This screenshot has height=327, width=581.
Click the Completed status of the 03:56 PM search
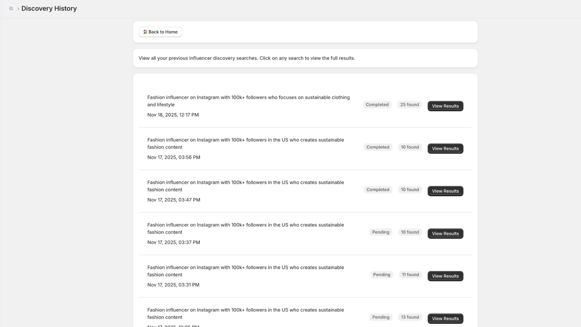point(378,147)
